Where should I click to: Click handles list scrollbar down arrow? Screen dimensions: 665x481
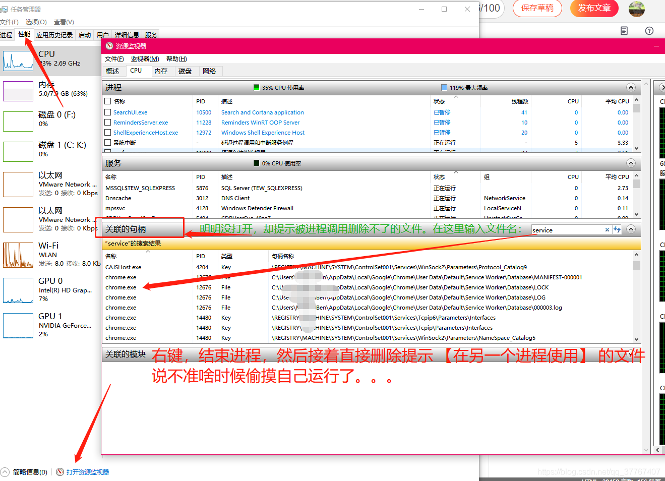coord(636,339)
